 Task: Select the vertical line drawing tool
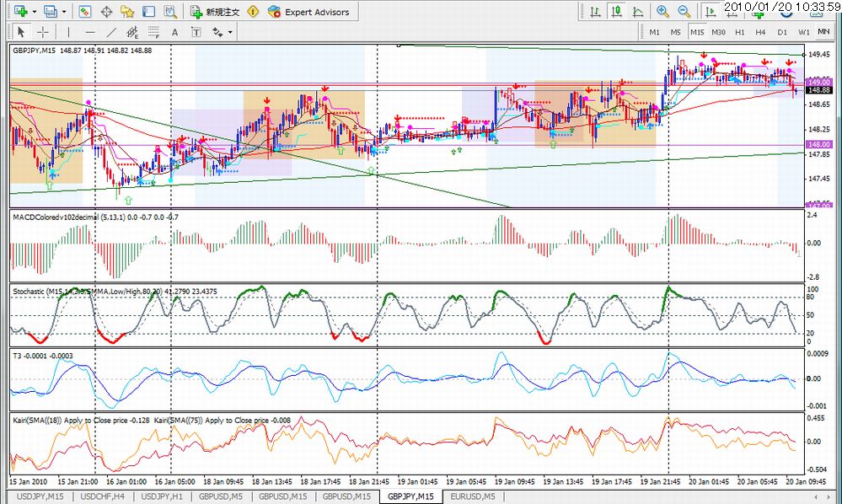click(68, 32)
